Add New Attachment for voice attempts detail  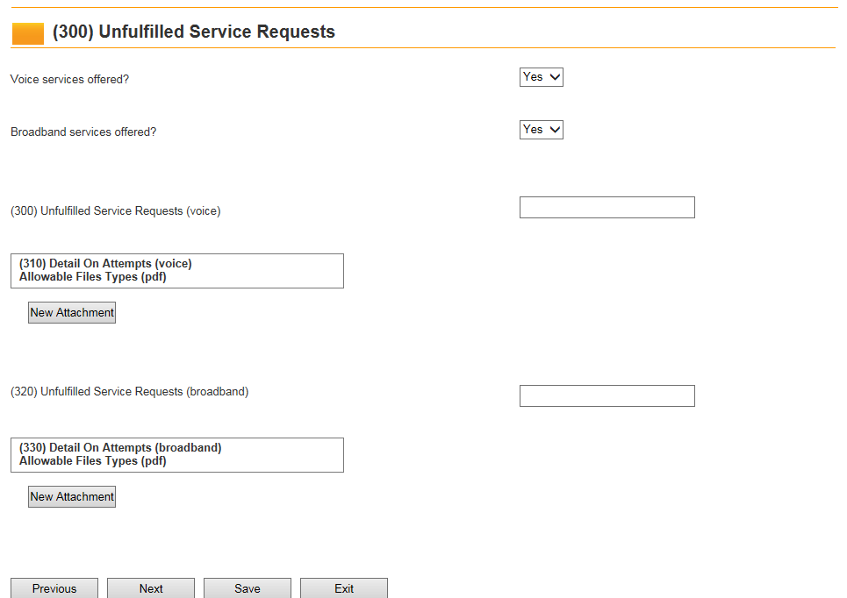72,313
